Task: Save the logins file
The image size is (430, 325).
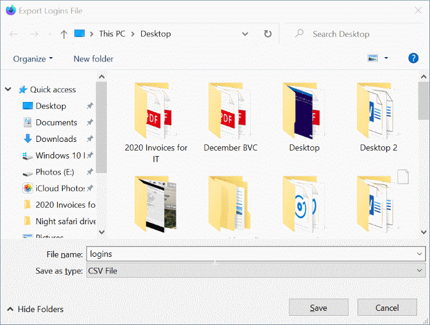Action: click(x=318, y=307)
